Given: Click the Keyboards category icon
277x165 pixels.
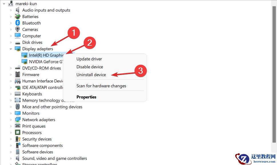Looking at the screenshot, I should coord(18,94).
